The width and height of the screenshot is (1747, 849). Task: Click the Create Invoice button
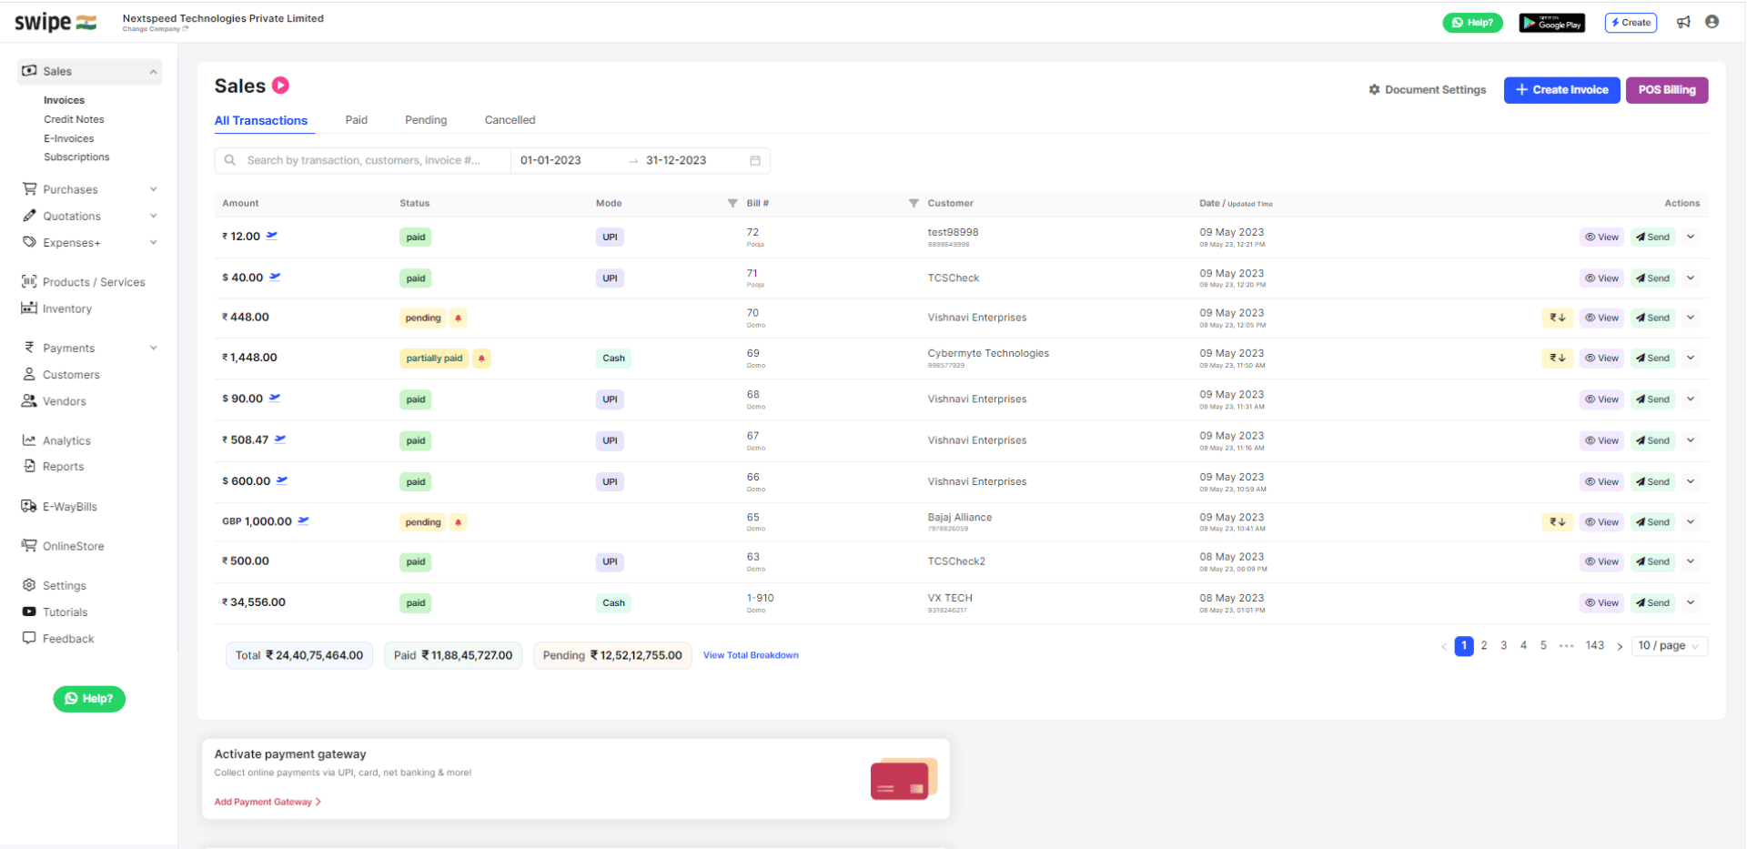coord(1561,90)
